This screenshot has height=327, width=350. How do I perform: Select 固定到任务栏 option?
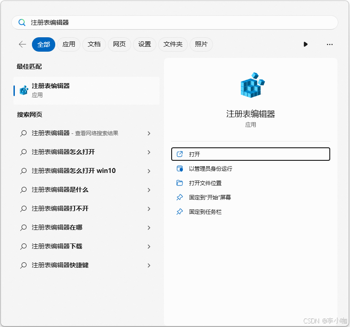coord(250,212)
